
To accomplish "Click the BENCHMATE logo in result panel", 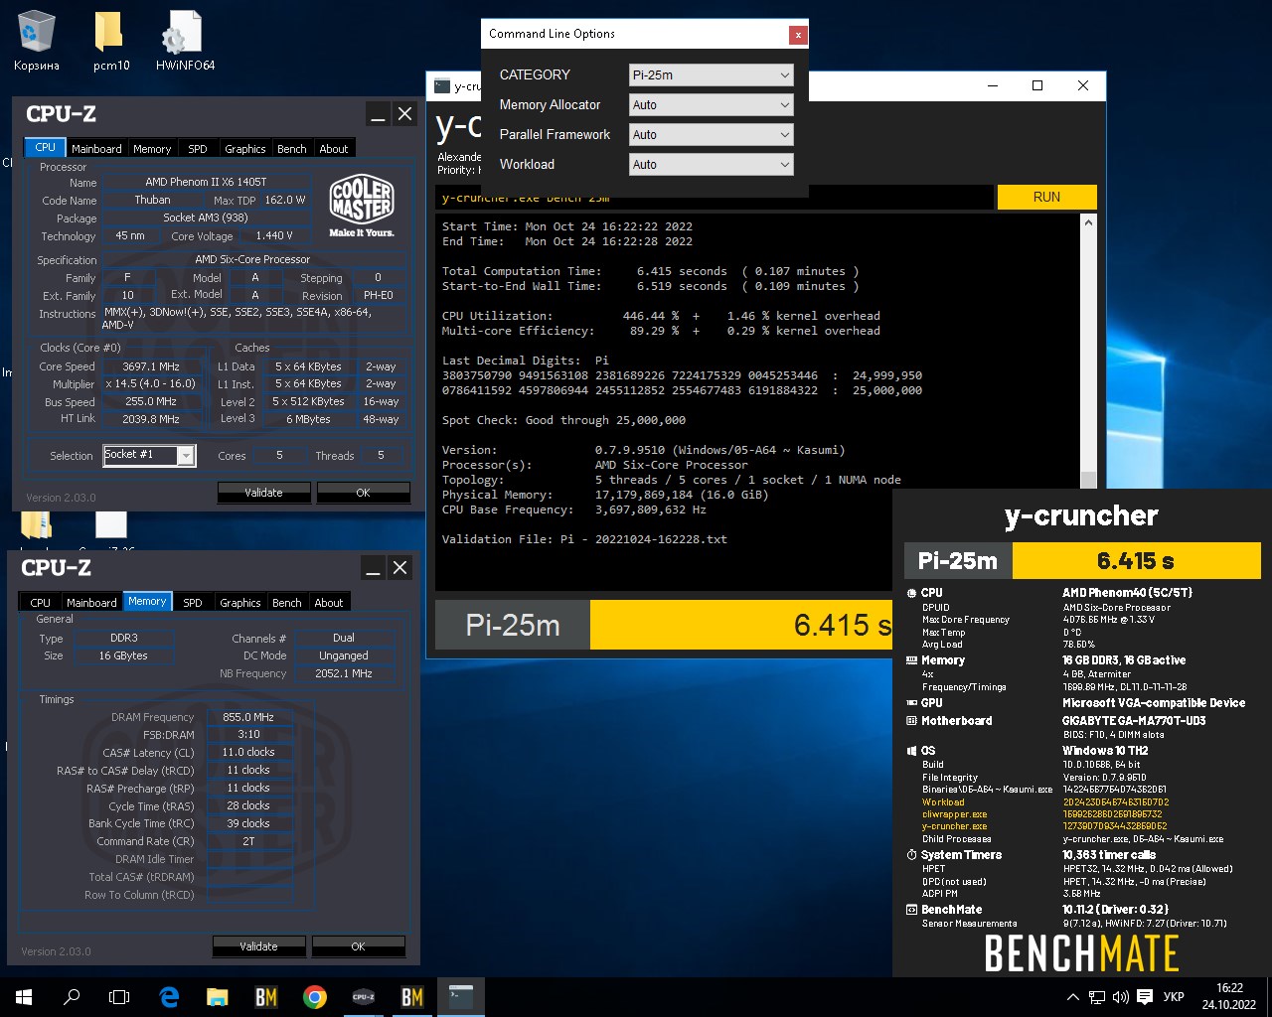I will (x=1081, y=953).
